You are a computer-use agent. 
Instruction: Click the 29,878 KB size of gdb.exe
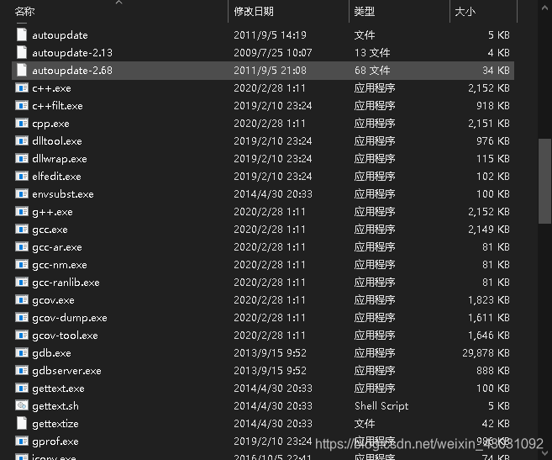click(x=486, y=353)
